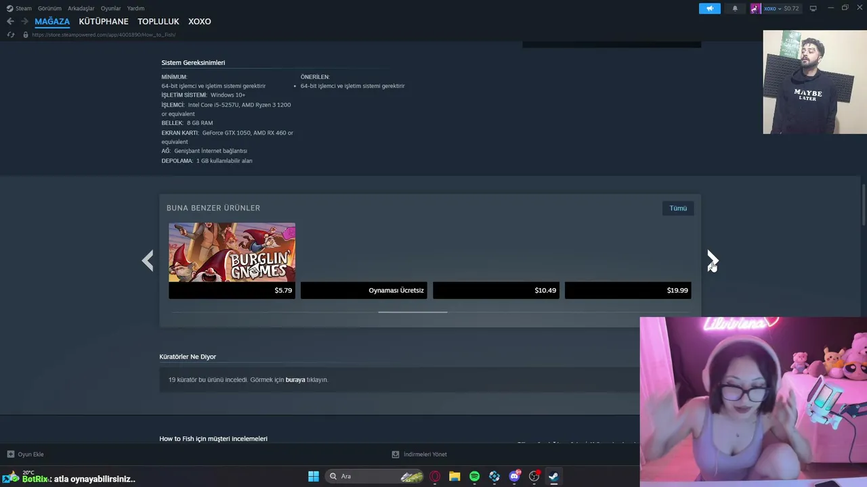867x487 pixels.
Task: Click the store URL address field
Action: (104, 34)
